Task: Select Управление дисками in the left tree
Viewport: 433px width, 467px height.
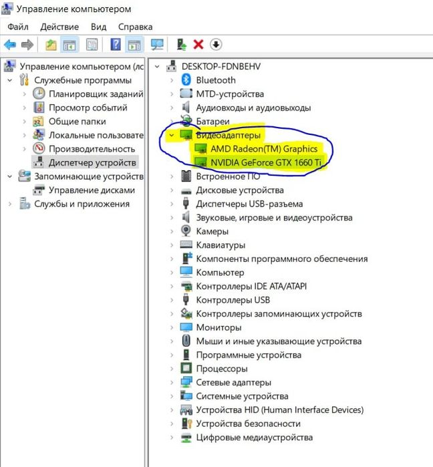Action: click(92, 190)
